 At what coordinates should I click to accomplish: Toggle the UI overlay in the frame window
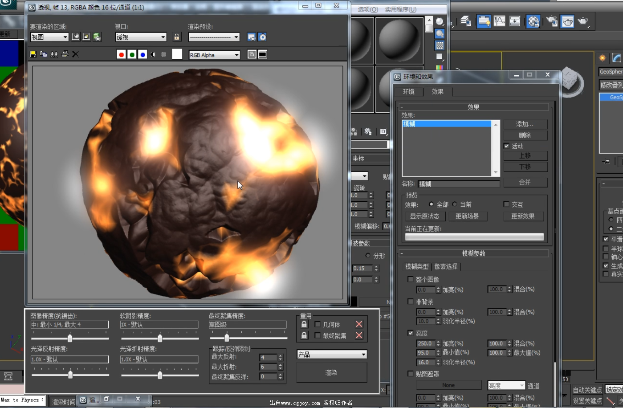tap(252, 54)
